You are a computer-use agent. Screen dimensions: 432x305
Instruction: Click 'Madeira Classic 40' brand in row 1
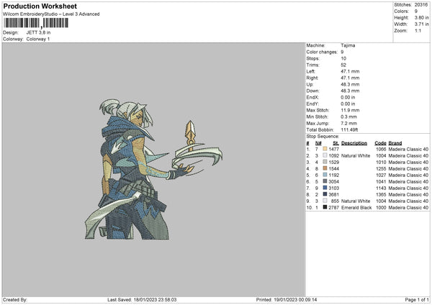pos(408,149)
